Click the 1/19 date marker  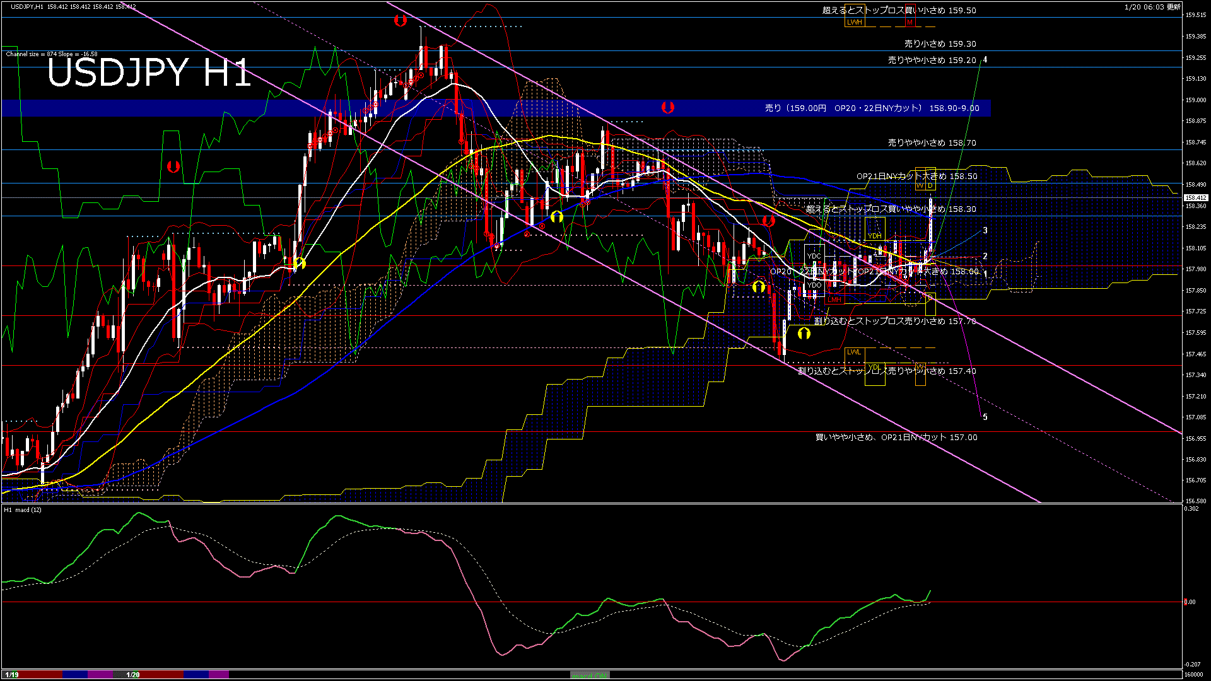click(11, 675)
